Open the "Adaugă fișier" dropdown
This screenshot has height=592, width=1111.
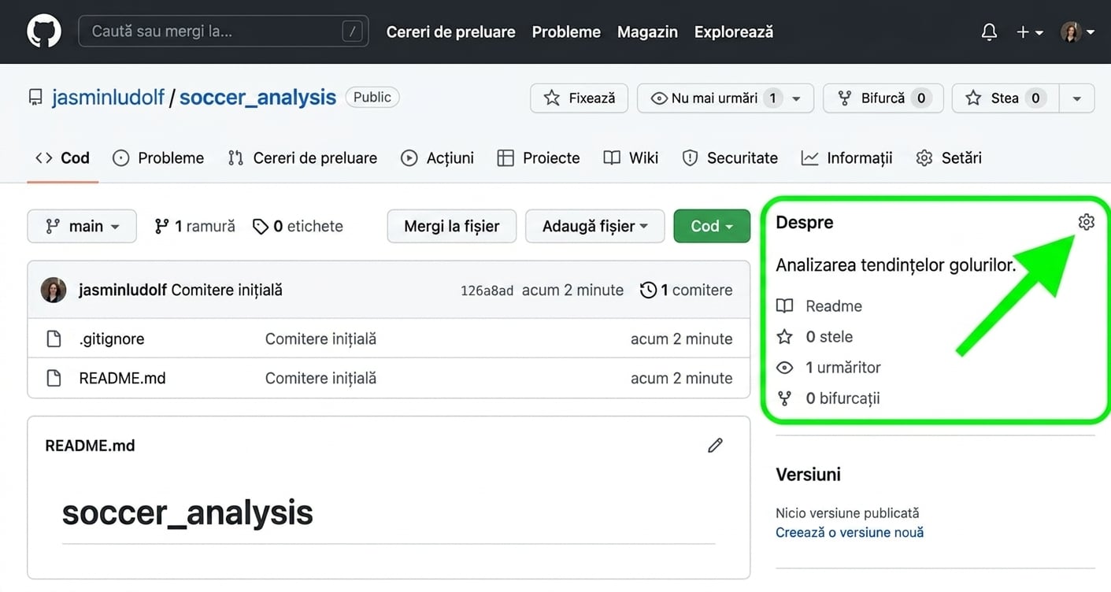coord(595,226)
